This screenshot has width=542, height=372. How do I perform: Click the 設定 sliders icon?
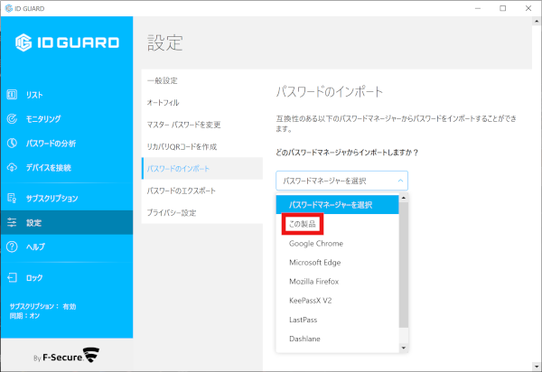[12, 222]
